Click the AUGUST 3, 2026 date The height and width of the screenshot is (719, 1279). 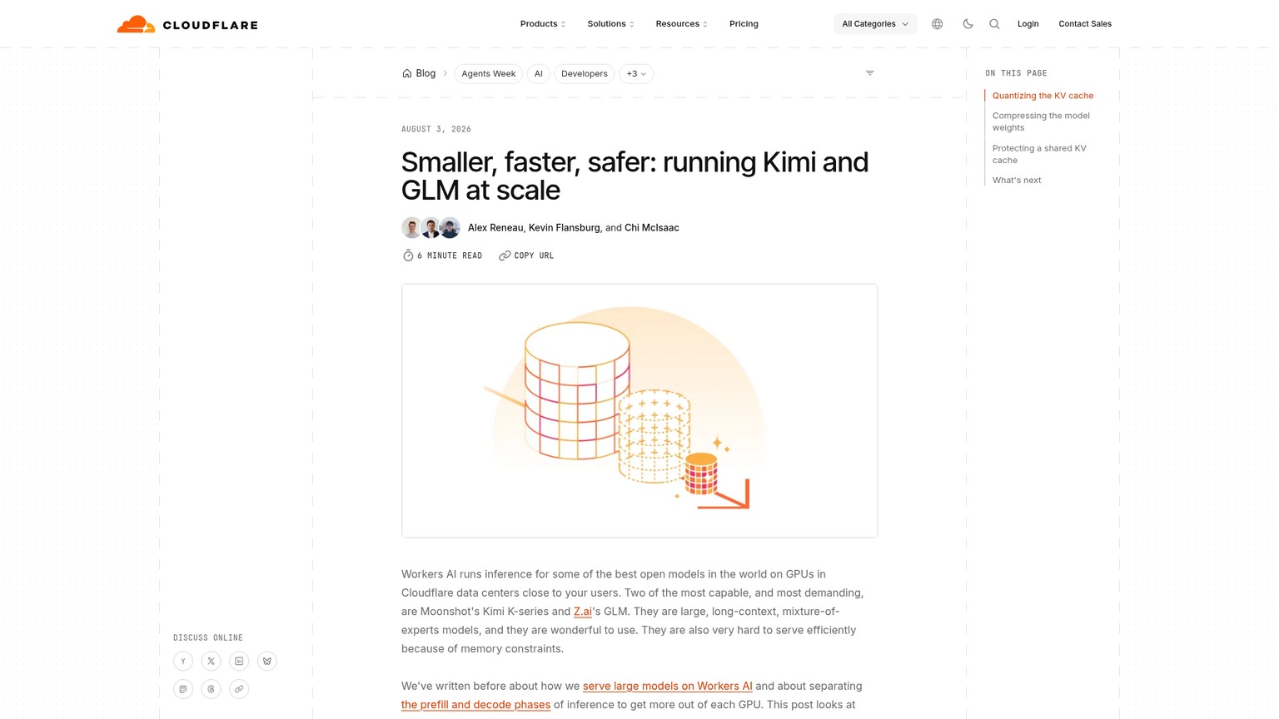(436, 129)
